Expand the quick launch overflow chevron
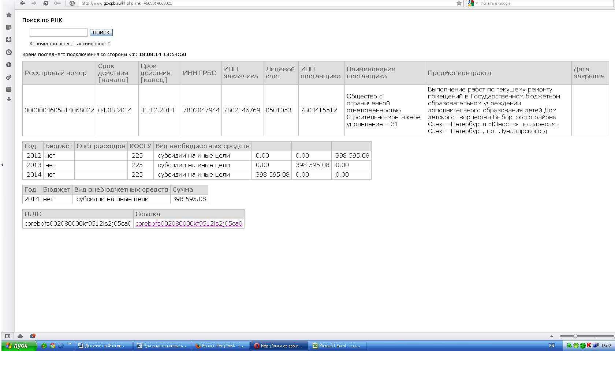This screenshot has width=615, height=384. click(70, 344)
